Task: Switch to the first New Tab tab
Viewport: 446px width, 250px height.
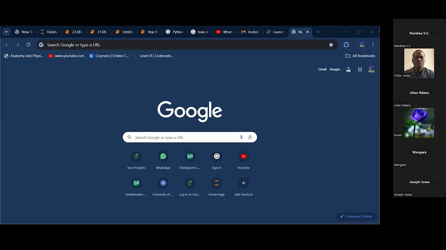Action: [24, 32]
